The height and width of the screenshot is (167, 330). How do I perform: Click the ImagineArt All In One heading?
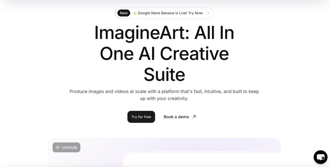point(164,53)
